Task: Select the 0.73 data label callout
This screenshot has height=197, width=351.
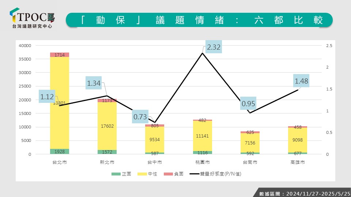Action: click(140, 117)
